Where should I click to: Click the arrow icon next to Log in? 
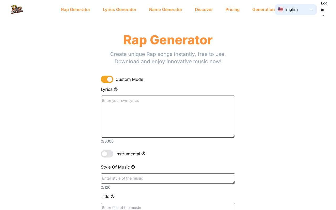tap(323, 15)
